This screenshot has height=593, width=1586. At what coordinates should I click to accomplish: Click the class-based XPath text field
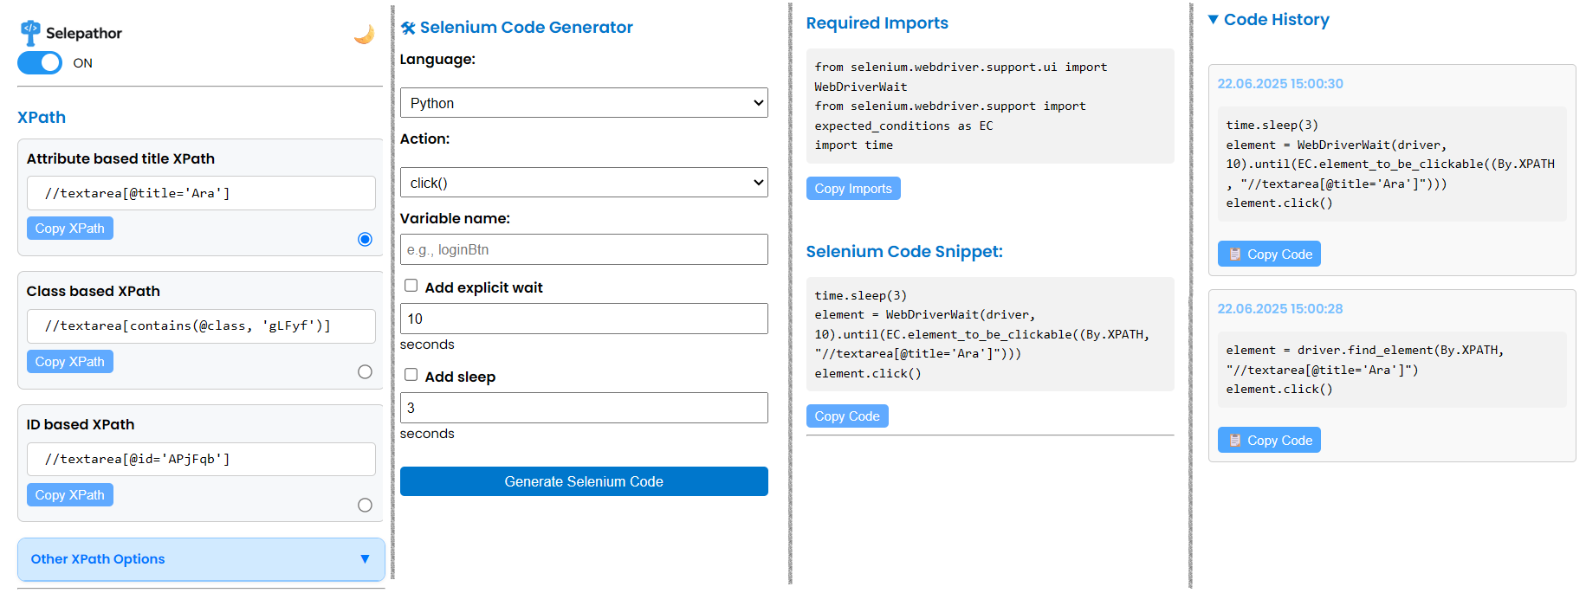coord(201,326)
